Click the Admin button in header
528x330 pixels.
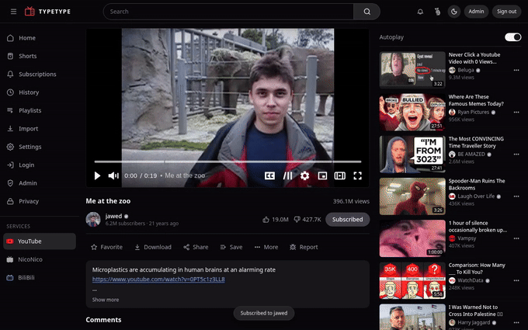click(x=476, y=12)
